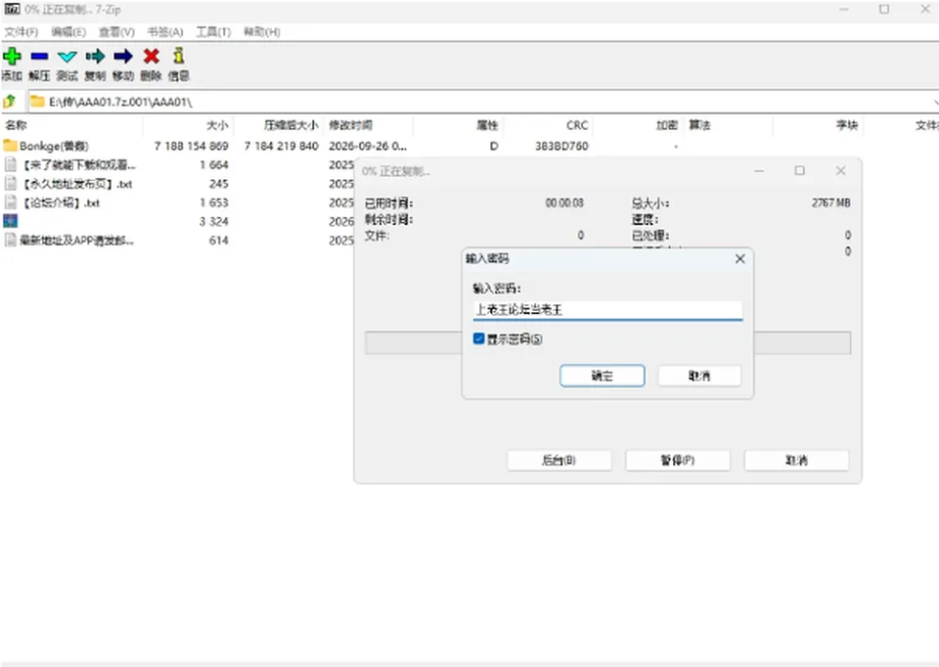Click the password input field
The height and width of the screenshot is (667, 939).
607,310
